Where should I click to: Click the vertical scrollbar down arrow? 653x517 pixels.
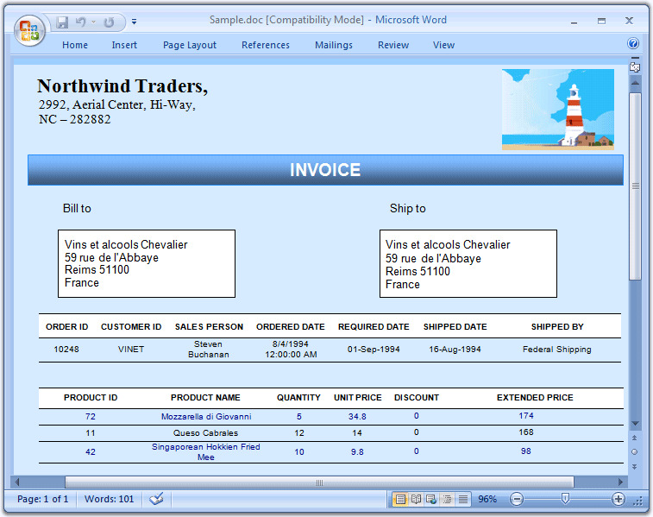pos(635,424)
